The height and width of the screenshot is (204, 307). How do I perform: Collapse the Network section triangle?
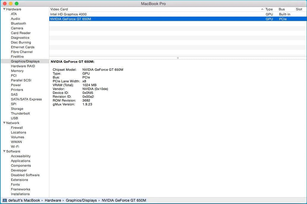(x=4, y=123)
